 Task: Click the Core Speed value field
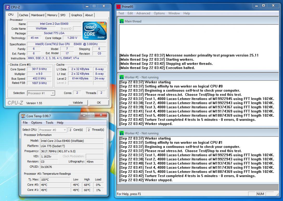[39, 69]
